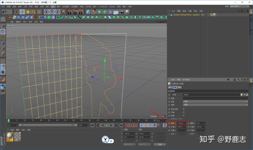Click the Undo arrow icon

pos(4,12)
